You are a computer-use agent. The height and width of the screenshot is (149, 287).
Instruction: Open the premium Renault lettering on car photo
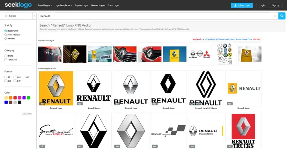click(x=50, y=54)
